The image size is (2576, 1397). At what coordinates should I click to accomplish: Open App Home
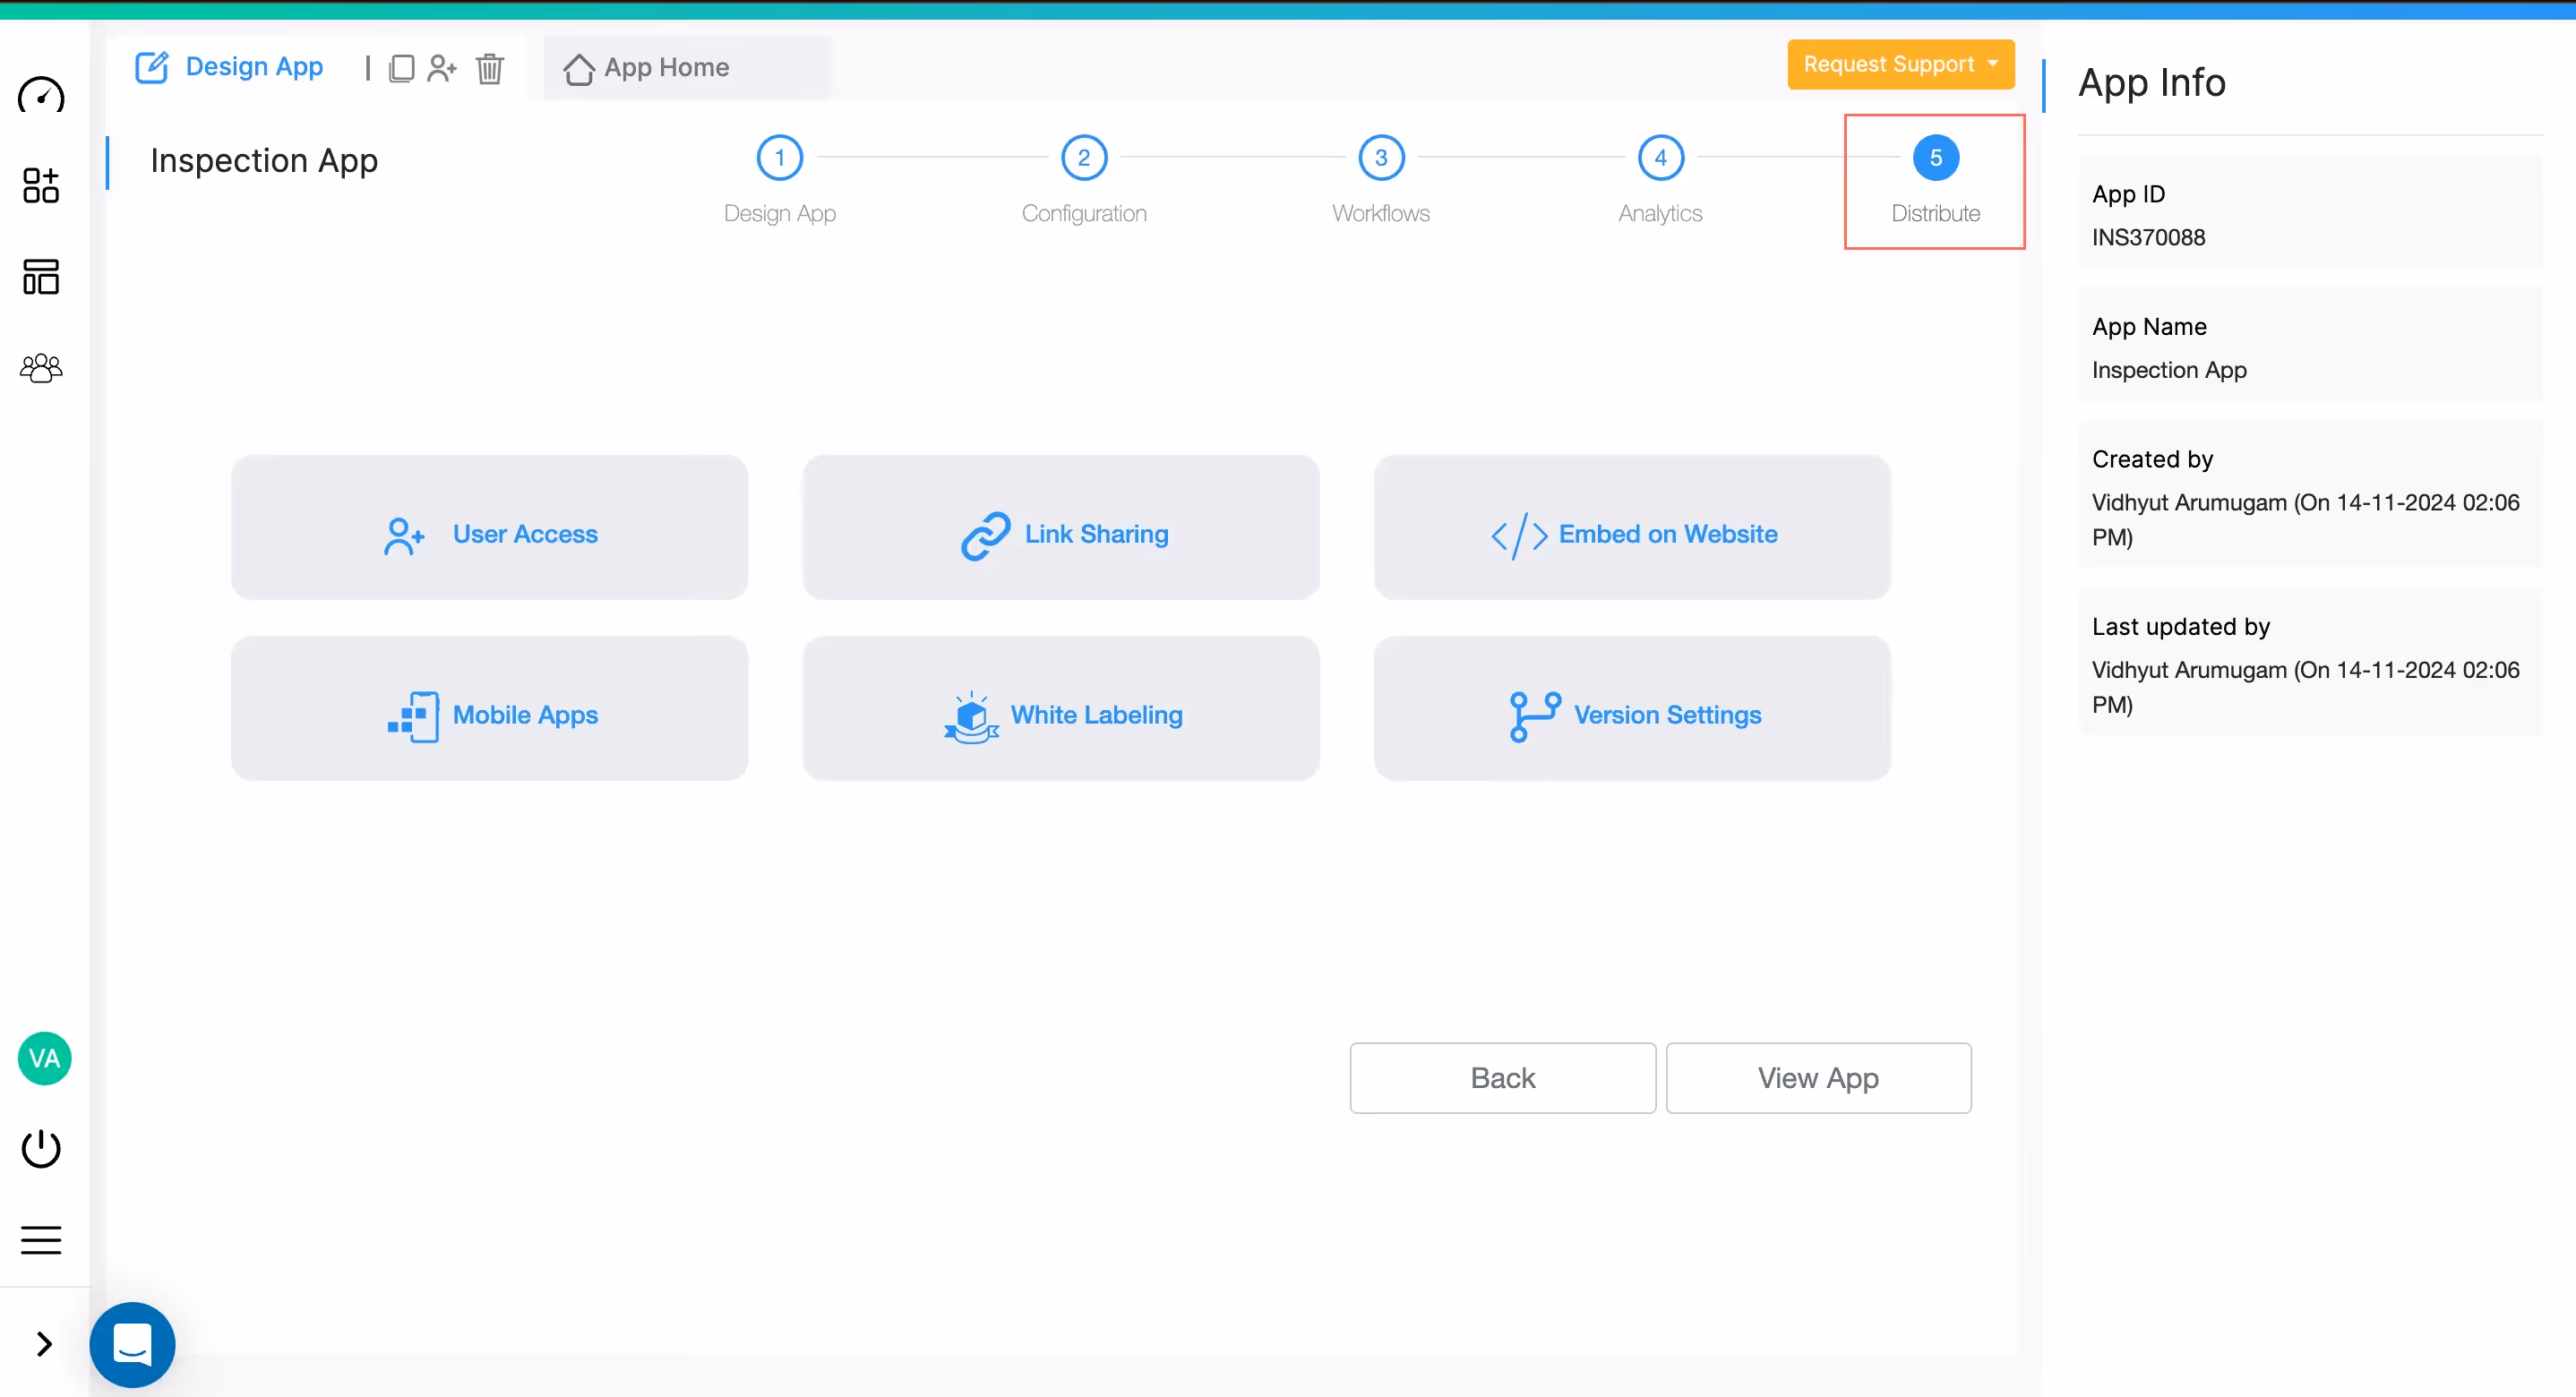[x=665, y=67]
